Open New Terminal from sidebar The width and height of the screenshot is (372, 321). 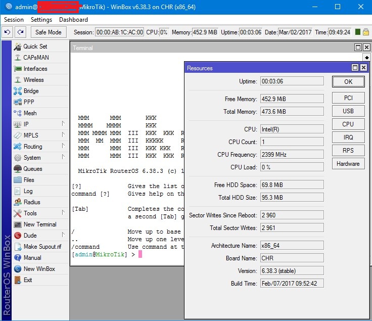click(40, 224)
